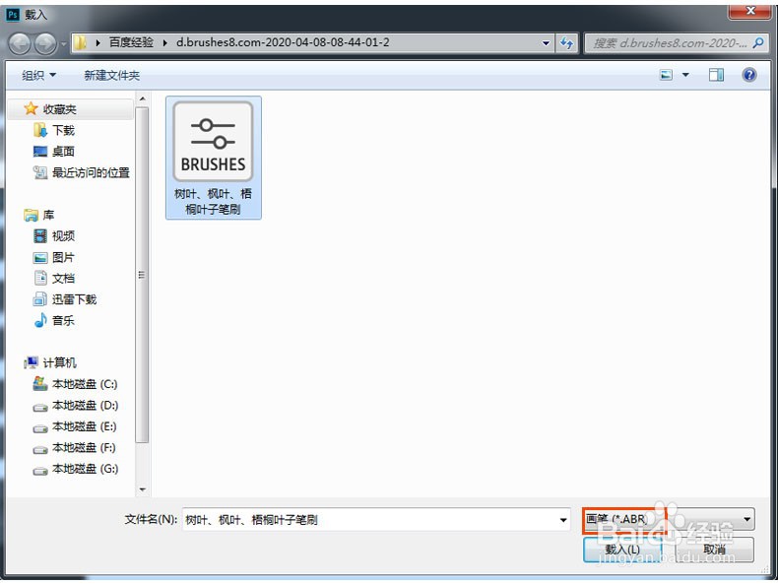Click the navigation pane scroll up arrow
Viewport: 778px width, 584px height.
pos(143,99)
